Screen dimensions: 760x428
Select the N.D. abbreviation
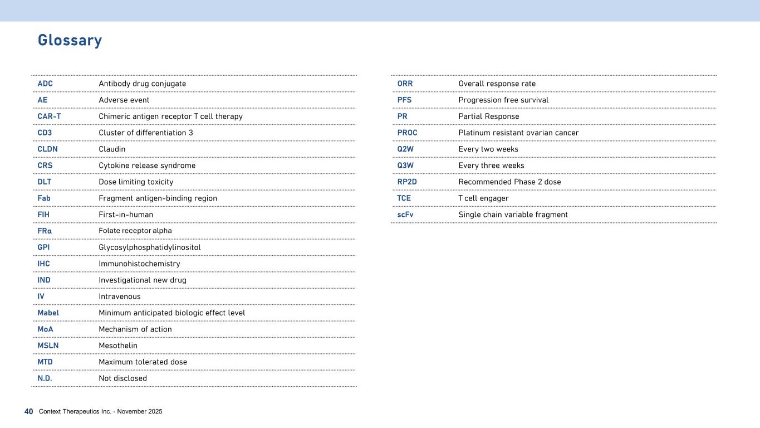[45, 378]
